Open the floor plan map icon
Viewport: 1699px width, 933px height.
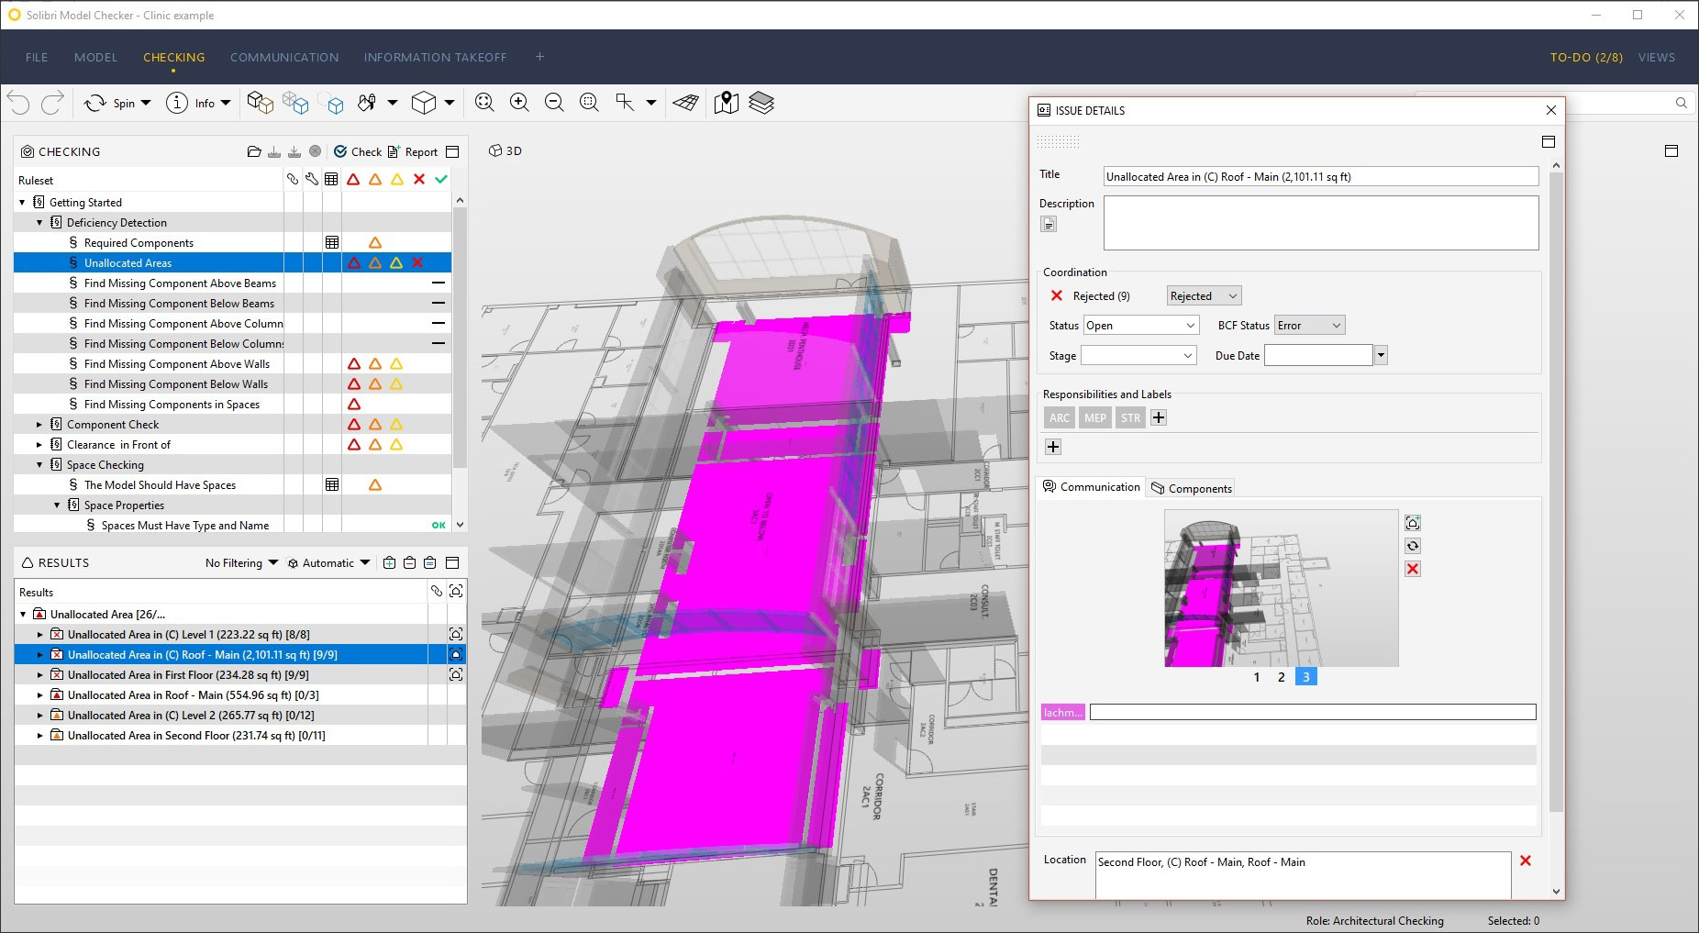click(726, 103)
